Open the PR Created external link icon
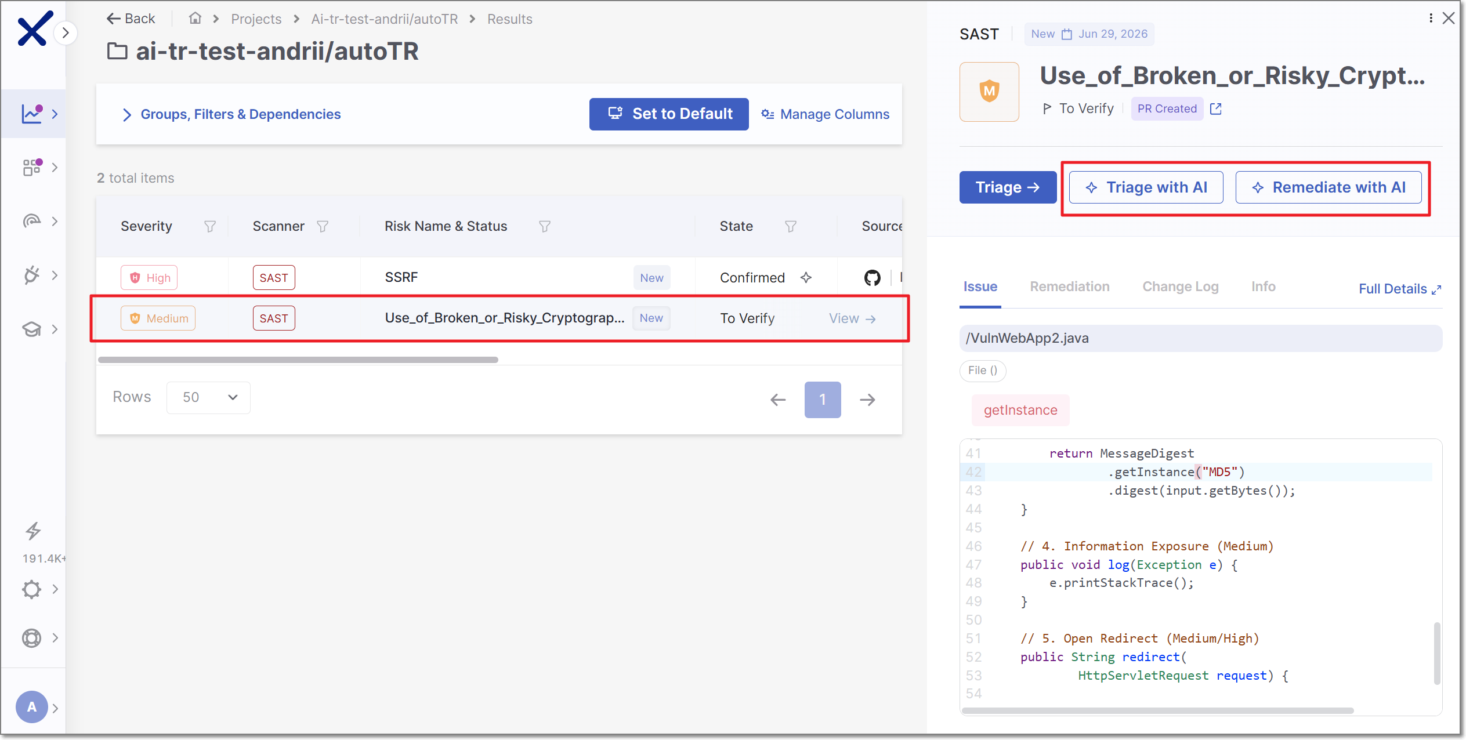This screenshot has height=740, width=1466. click(x=1216, y=108)
